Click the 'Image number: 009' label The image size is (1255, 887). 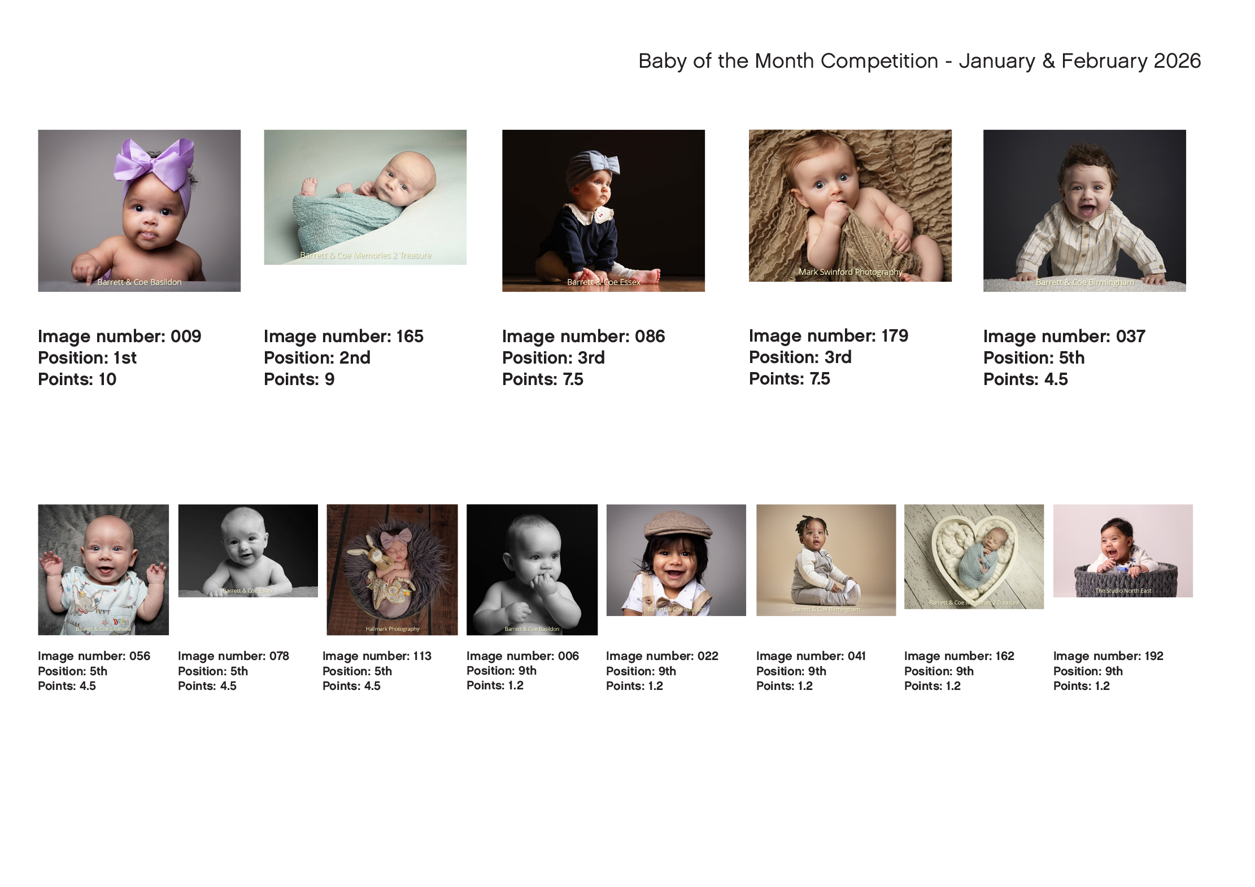[x=119, y=337]
